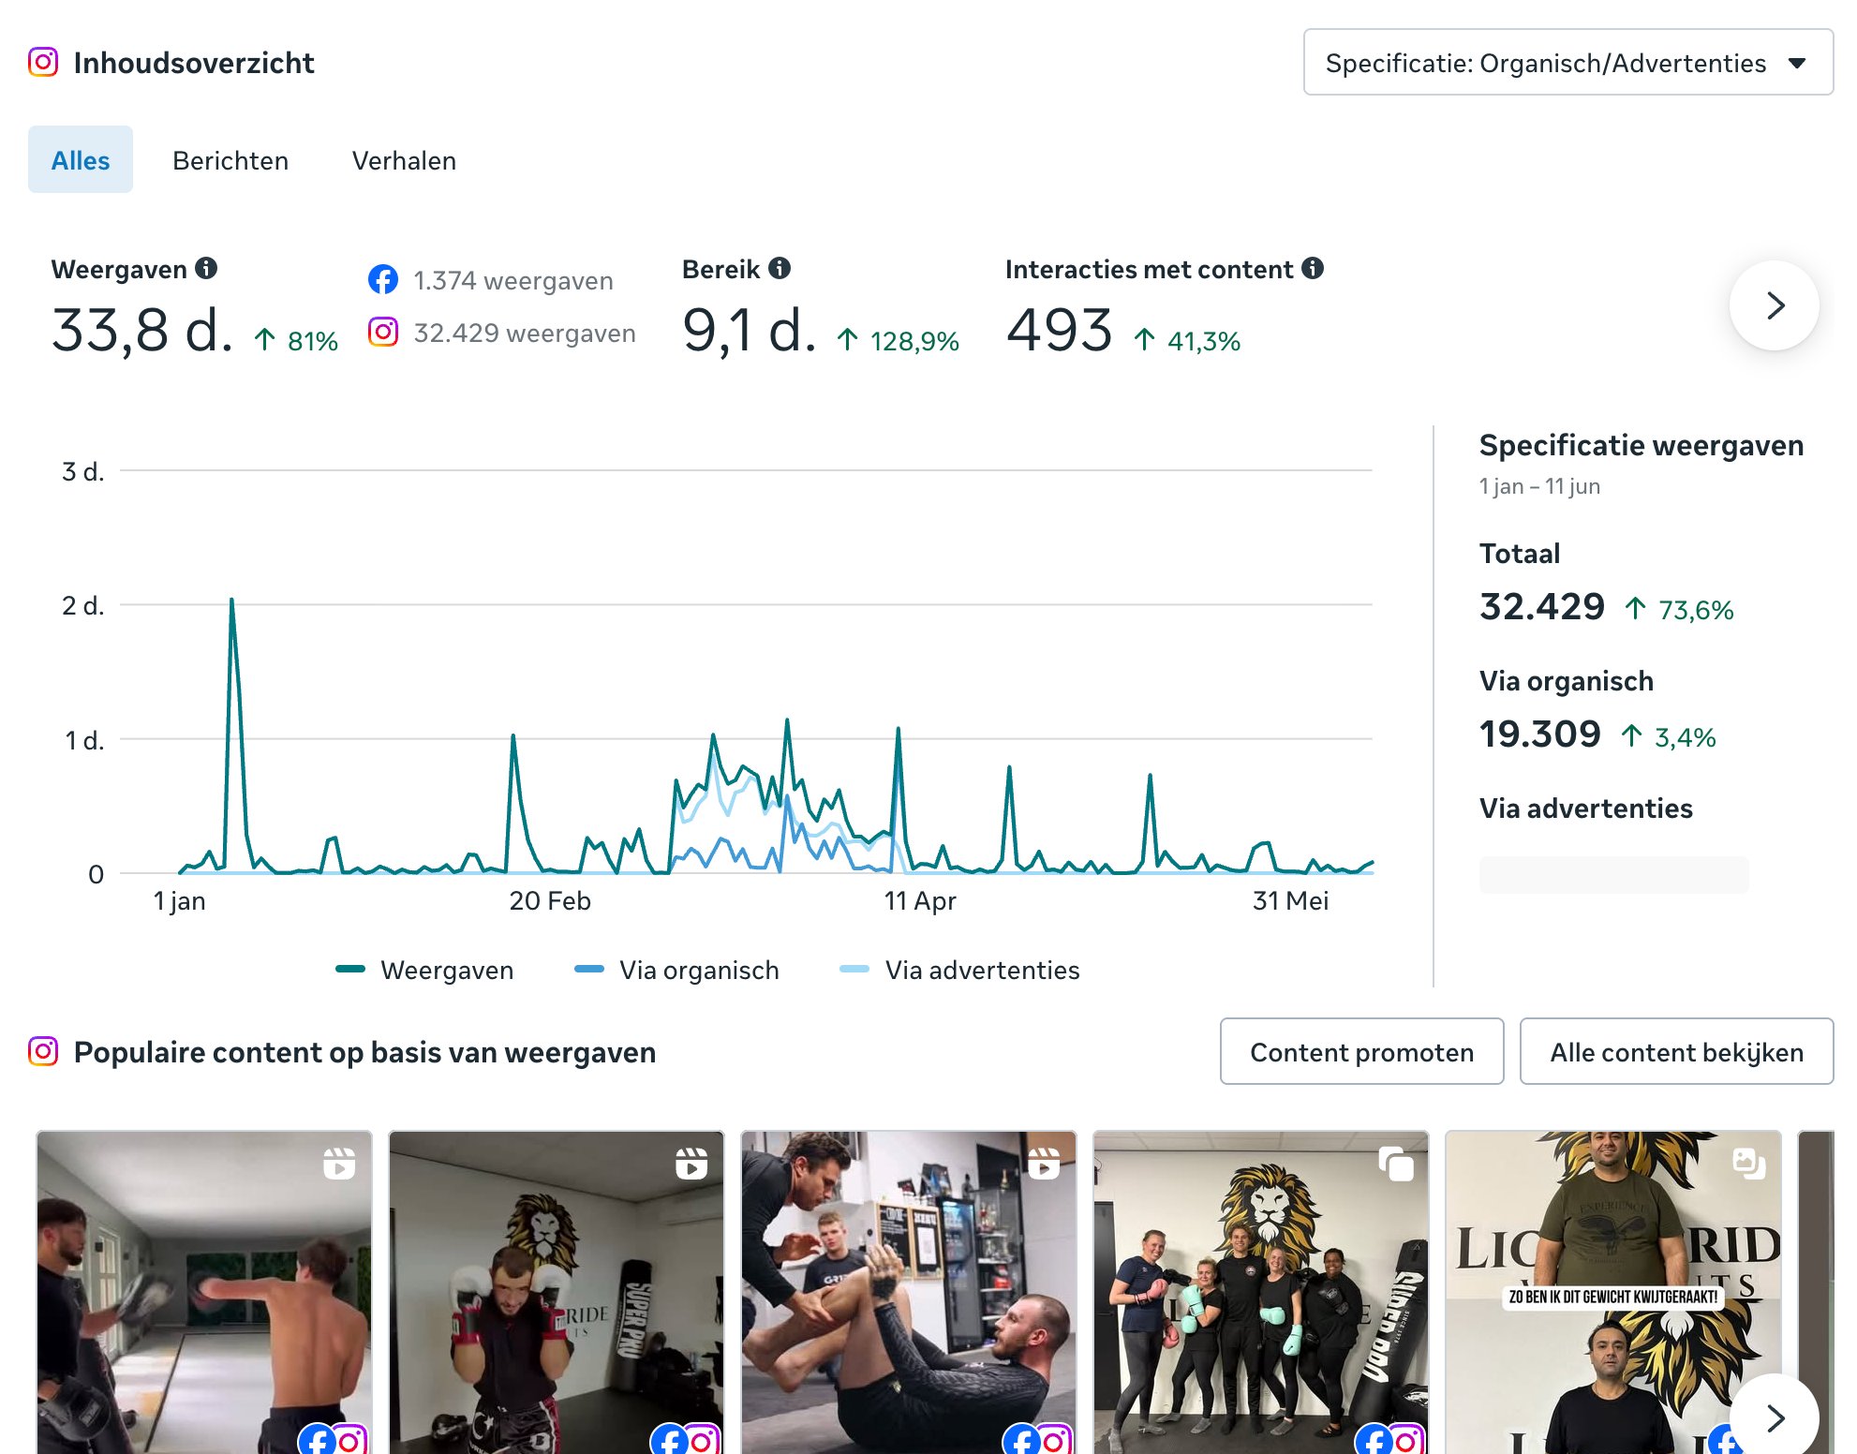Click the carousel icon on the group photo
This screenshot has height=1454, width=1857.
(1396, 1163)
